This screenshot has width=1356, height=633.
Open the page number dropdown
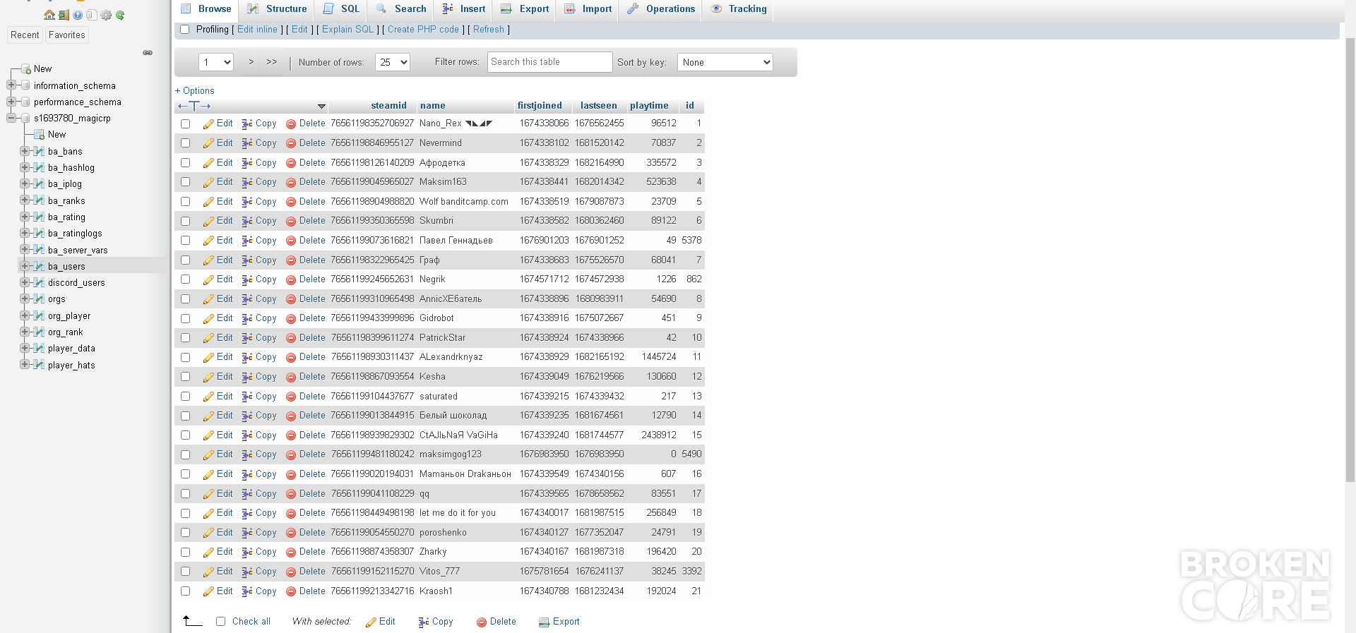point(216,62)
